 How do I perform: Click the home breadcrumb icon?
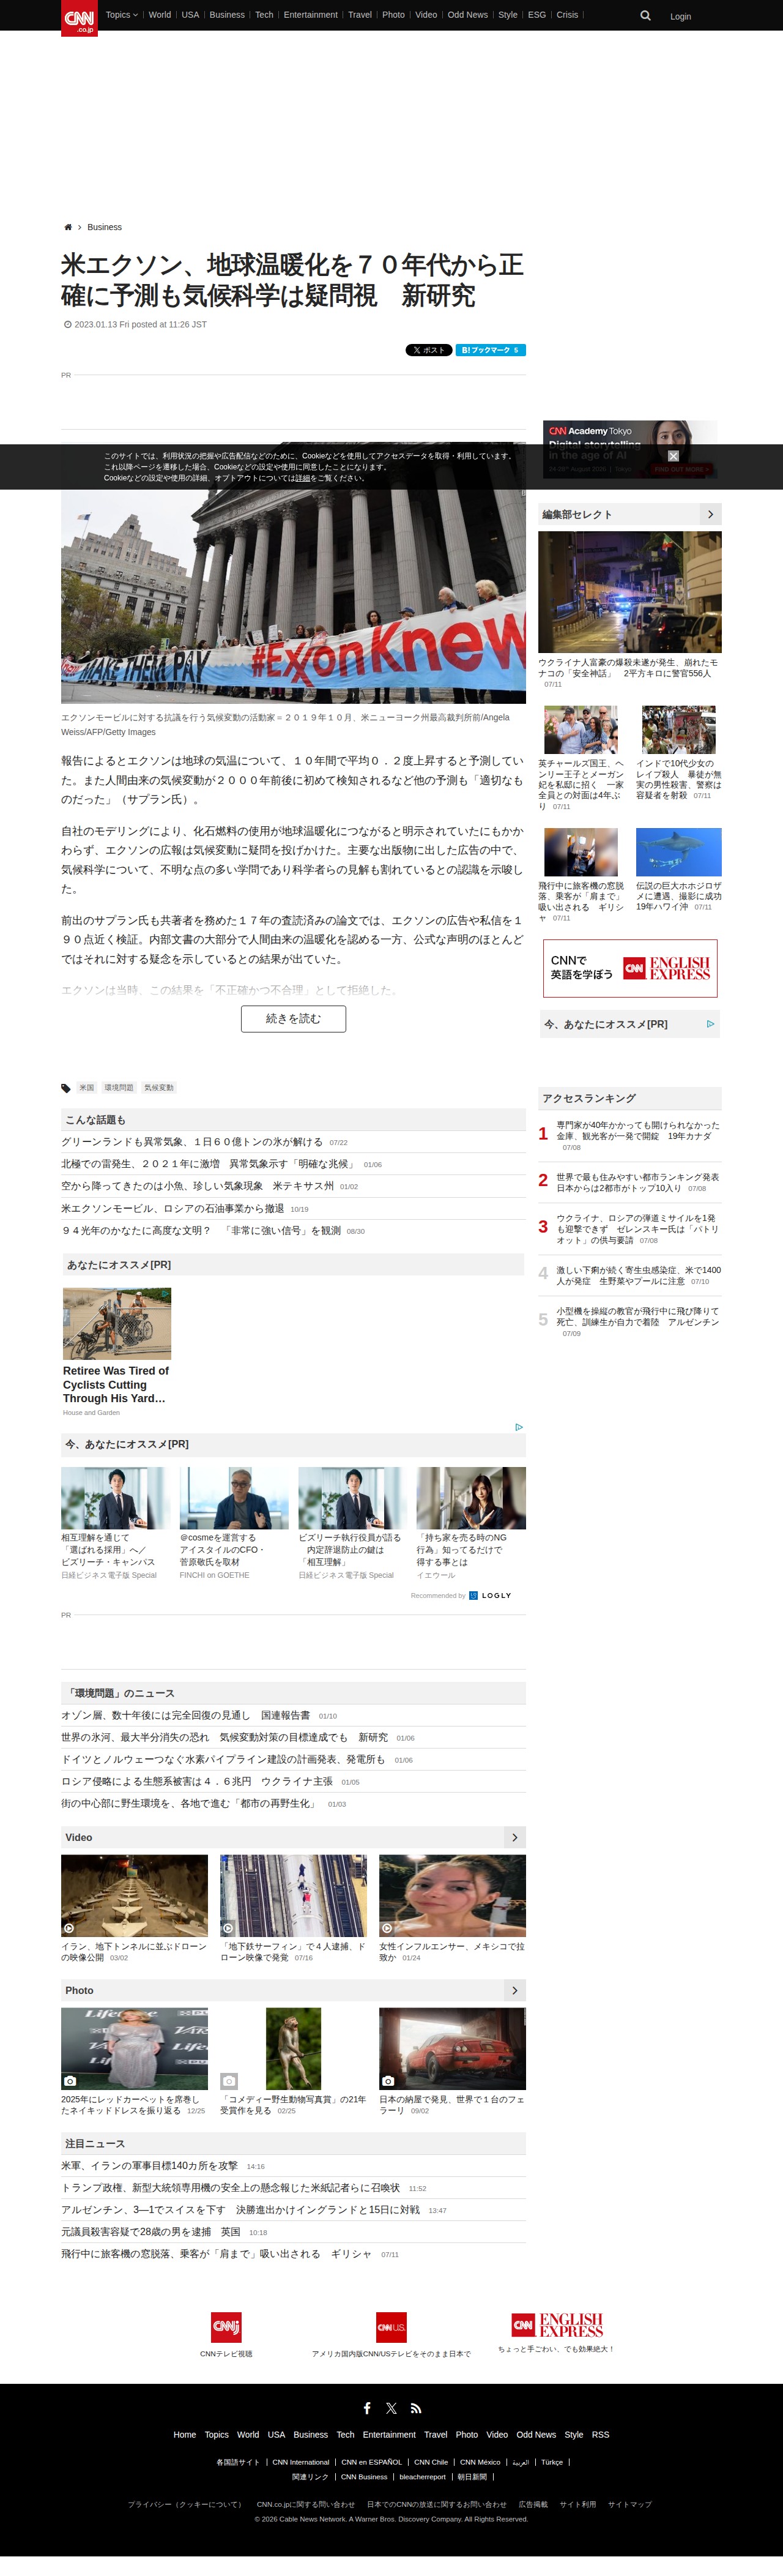[x=68, y=227]
